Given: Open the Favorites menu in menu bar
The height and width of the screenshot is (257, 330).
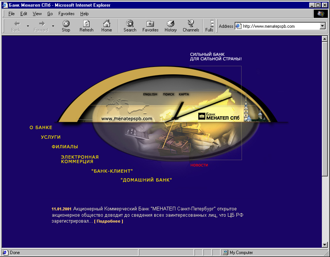Looking at the screenshot, I should click(x=67, y=14).
